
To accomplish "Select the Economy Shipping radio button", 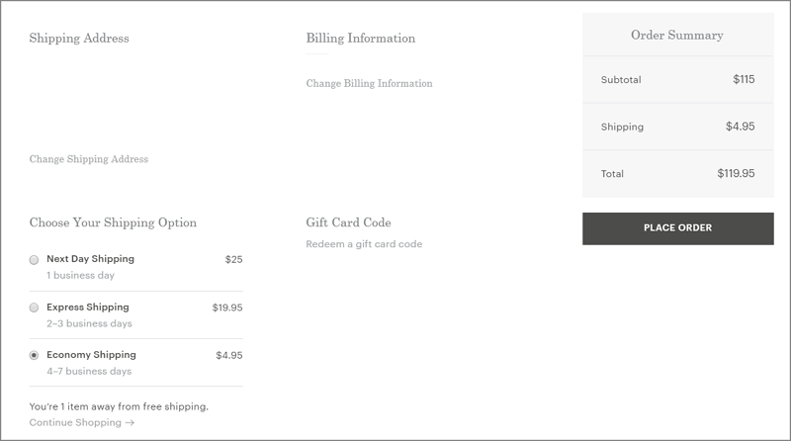I will tap(34, 355).
